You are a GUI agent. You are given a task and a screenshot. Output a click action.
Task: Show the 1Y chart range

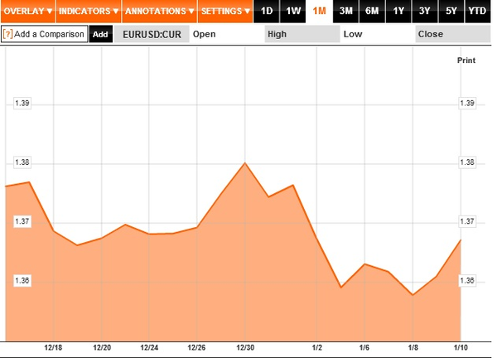[398, 11]
